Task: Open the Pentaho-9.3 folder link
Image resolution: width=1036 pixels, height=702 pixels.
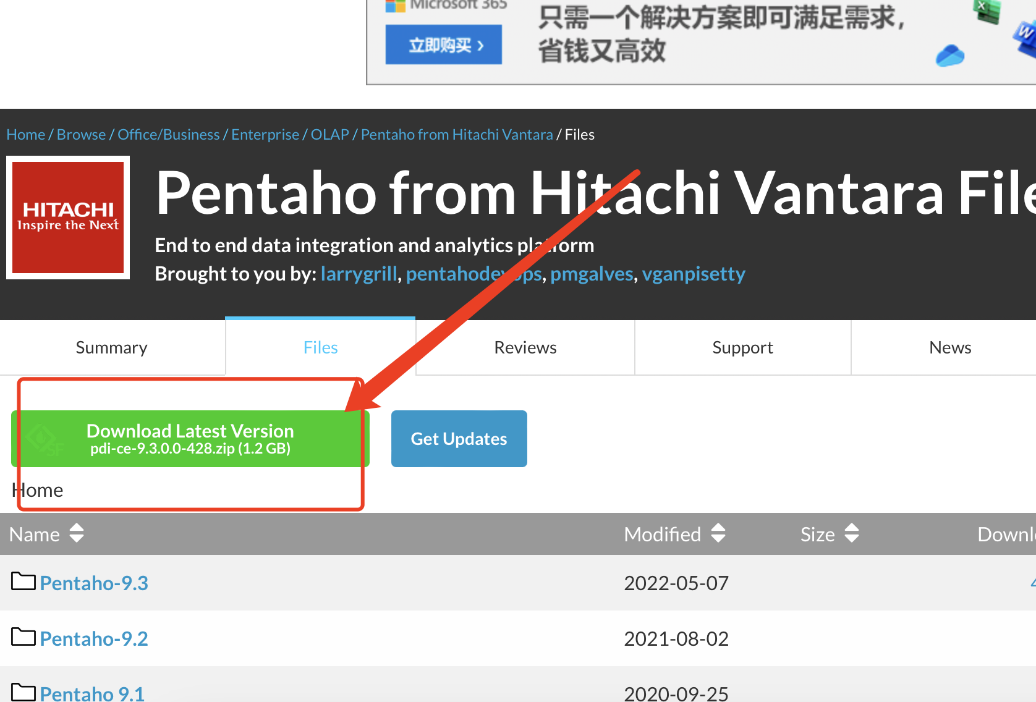Action: [94, 583]
